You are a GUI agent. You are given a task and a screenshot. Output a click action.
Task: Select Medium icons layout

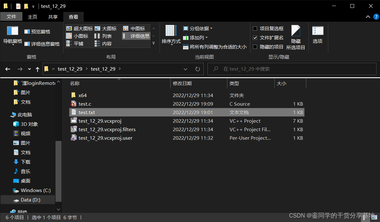[x=134, y=28]
